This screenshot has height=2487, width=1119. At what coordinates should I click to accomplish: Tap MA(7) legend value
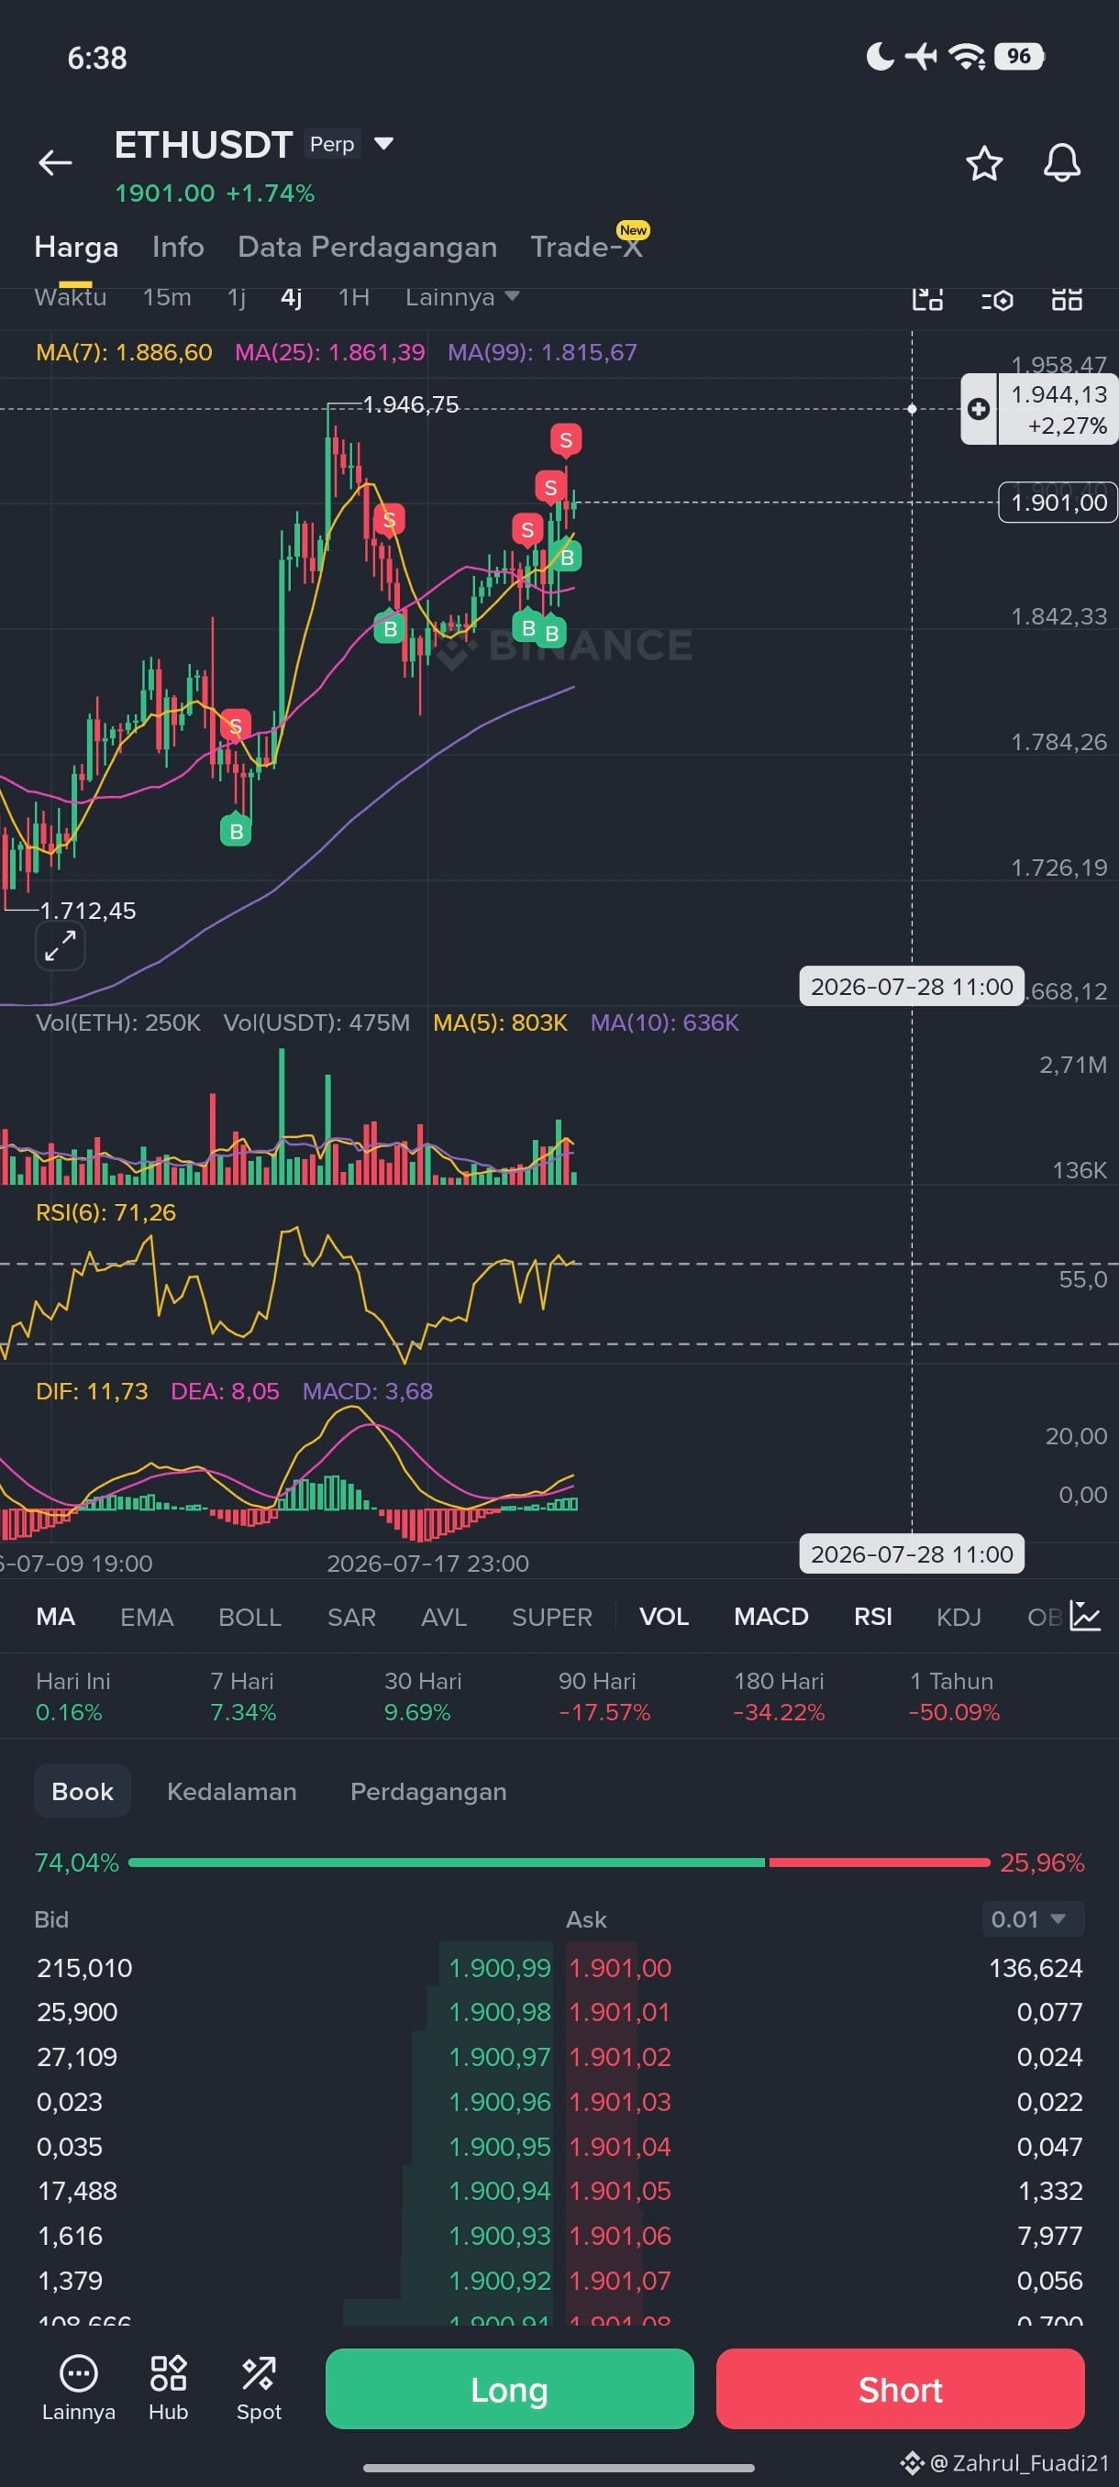(124, 352)
